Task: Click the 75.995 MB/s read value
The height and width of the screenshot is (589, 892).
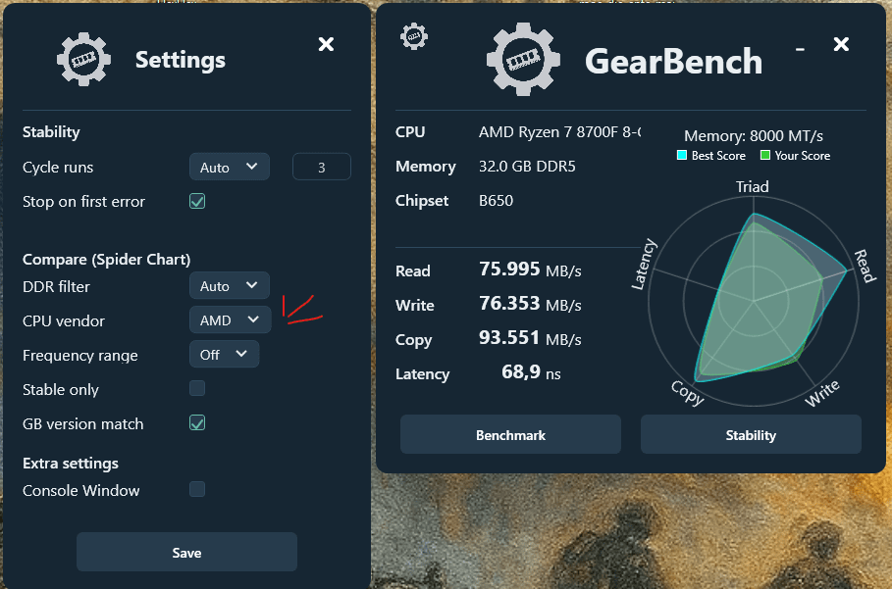Action: pos(530,270)
